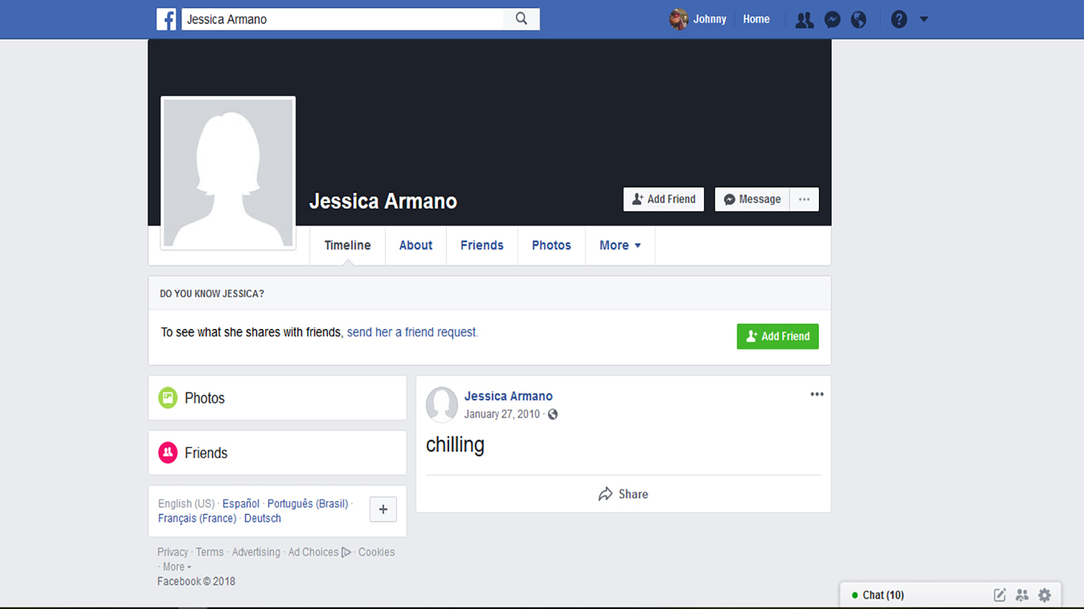Image resolution: width=1084 pixels, height=609 pixels.
Task: Add a language with the plus button
Action: coord(383,509)
